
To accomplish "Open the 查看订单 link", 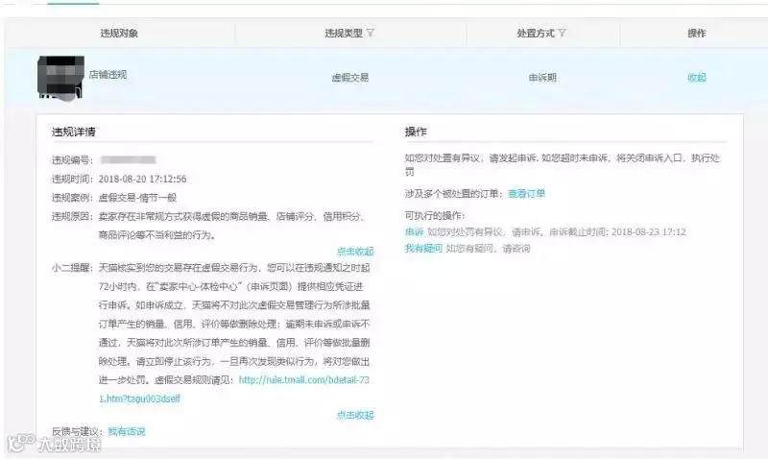I will click(x=526, y=194).
